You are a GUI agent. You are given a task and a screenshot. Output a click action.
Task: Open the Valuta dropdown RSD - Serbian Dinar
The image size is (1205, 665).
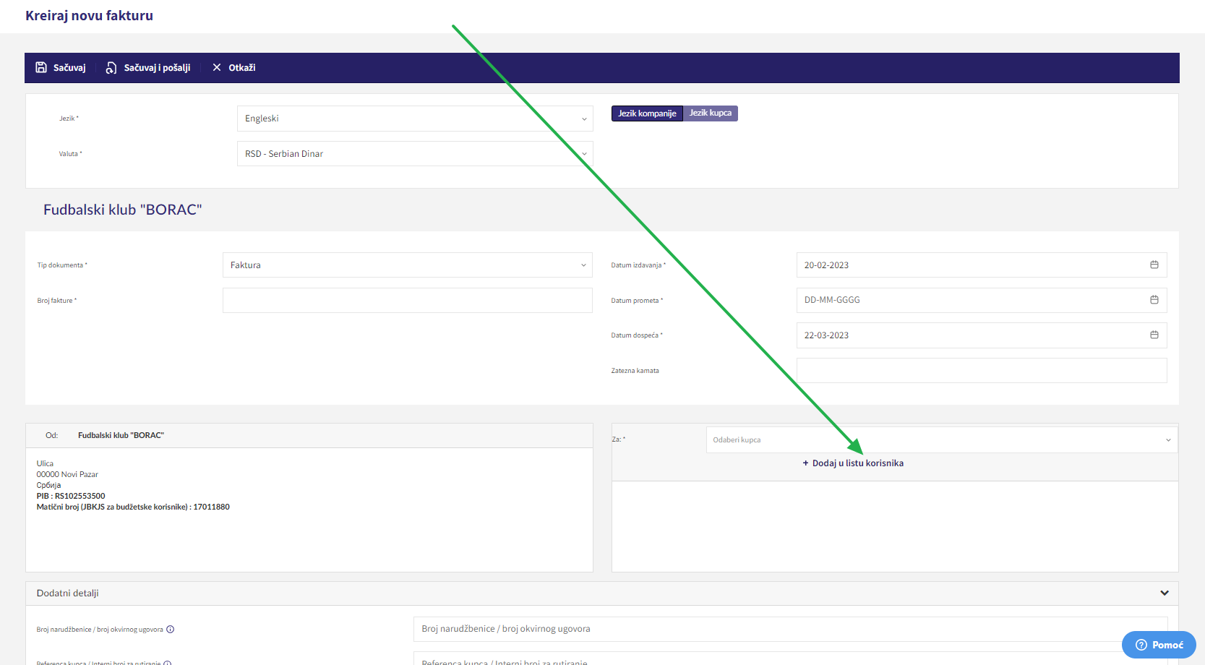pyautogui.click(x=415, y=154)
